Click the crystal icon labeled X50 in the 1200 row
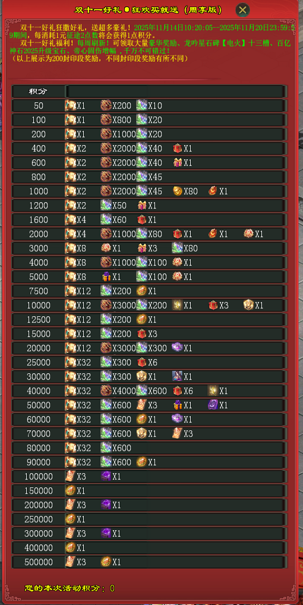303x605 pixels. click(106, 205)
